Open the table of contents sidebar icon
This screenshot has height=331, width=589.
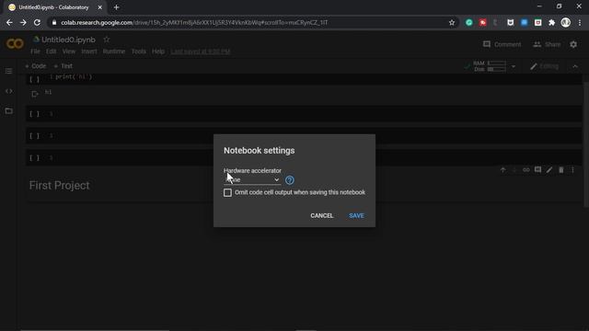(8, 71)
